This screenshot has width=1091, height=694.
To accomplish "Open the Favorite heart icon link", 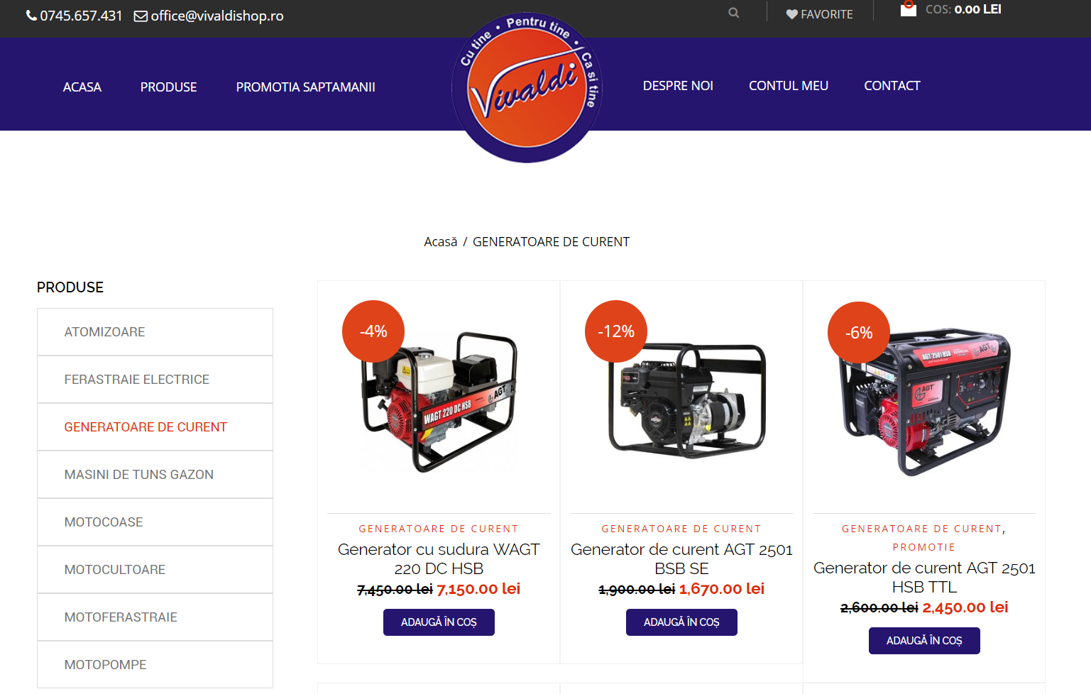I will (x=791, y=14).
